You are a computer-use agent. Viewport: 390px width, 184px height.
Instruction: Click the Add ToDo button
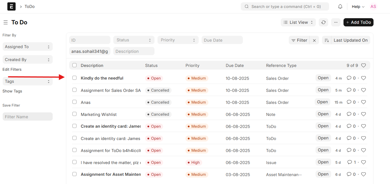tap(359, 22)
